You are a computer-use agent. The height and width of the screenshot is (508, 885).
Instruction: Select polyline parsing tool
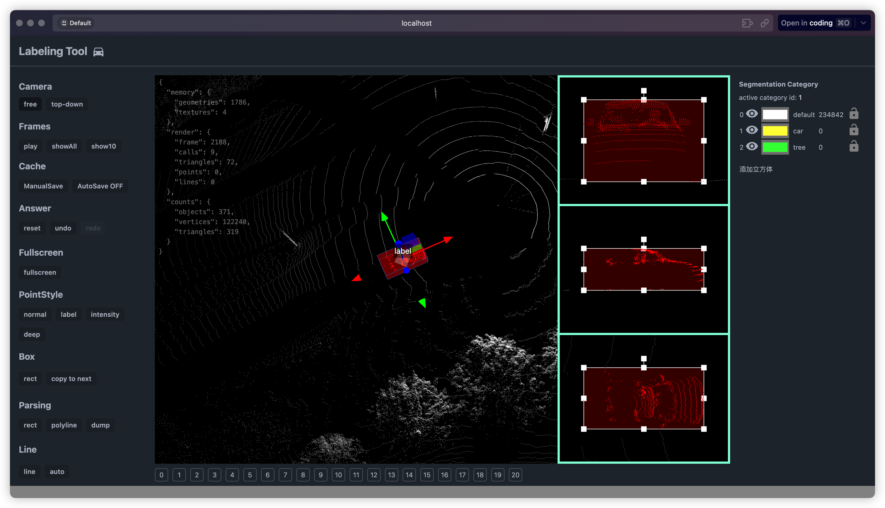click(x=64, y=425)
